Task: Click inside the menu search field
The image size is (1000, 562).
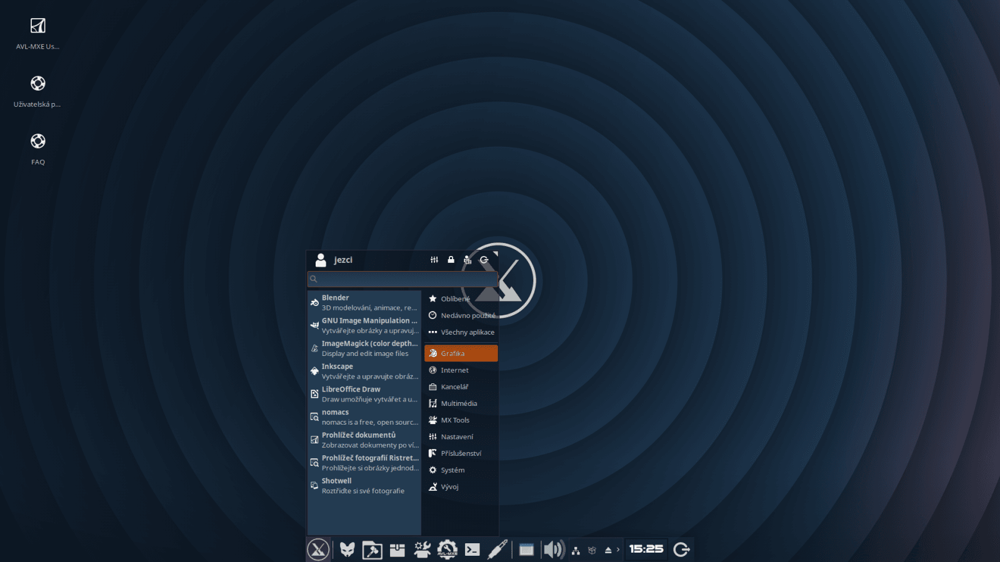Action: 400,279
